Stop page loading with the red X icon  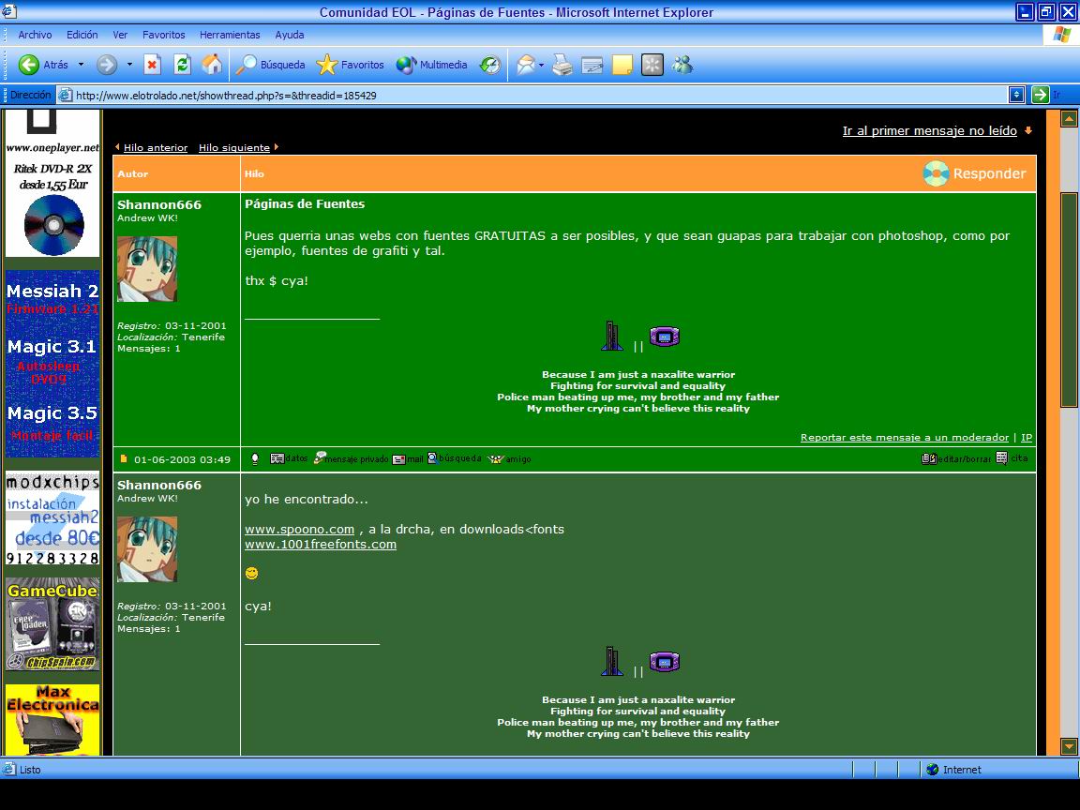[152, 65]
